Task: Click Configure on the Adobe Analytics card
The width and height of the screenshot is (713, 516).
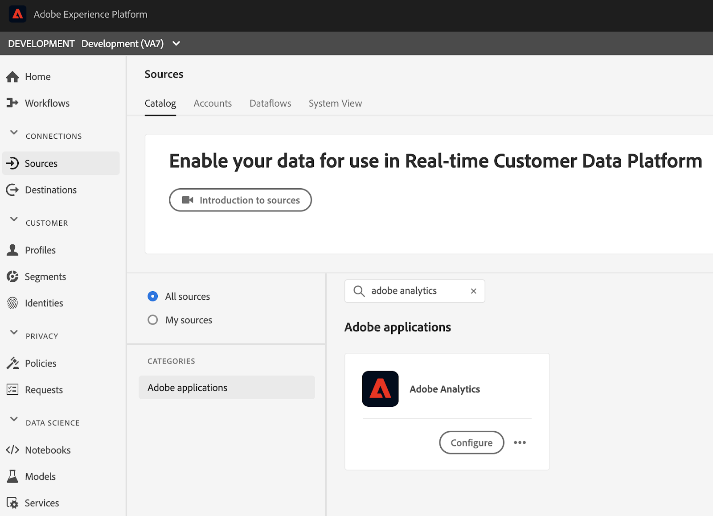Action: point(471,442)
